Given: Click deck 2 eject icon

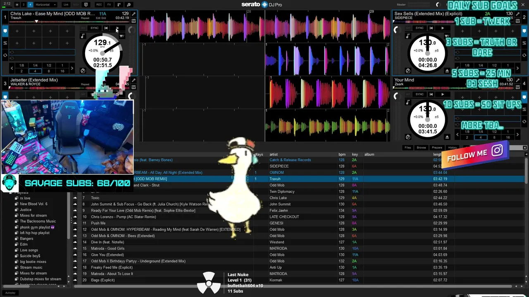Looking at the screenshot, I should (447, 71).
